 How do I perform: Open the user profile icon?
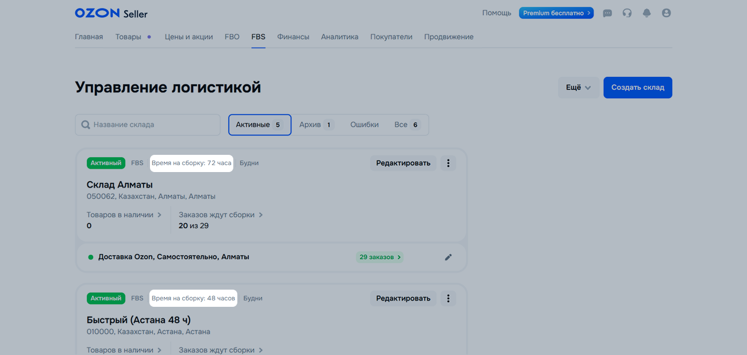tap(666, 13)
